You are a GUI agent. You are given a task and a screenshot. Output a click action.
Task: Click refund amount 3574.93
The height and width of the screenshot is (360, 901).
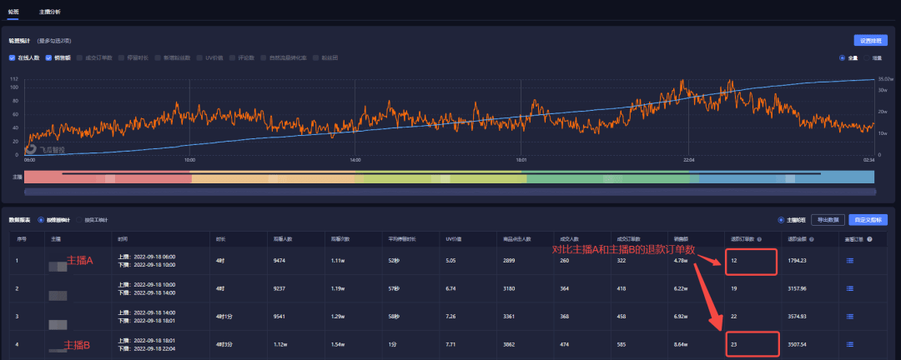(x=798, y=317)
